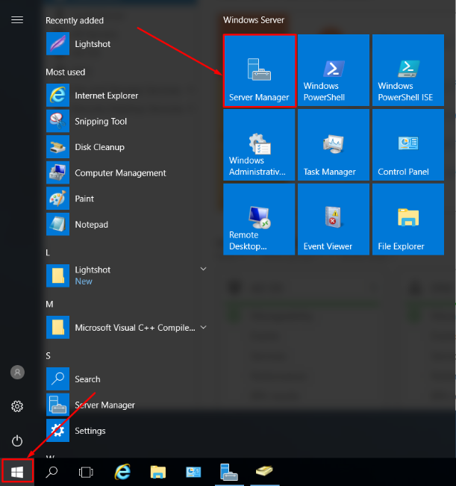The width and height of the screenshot is (456, 486).
Task: Click the Recently added heading
Action: (75, 20)
